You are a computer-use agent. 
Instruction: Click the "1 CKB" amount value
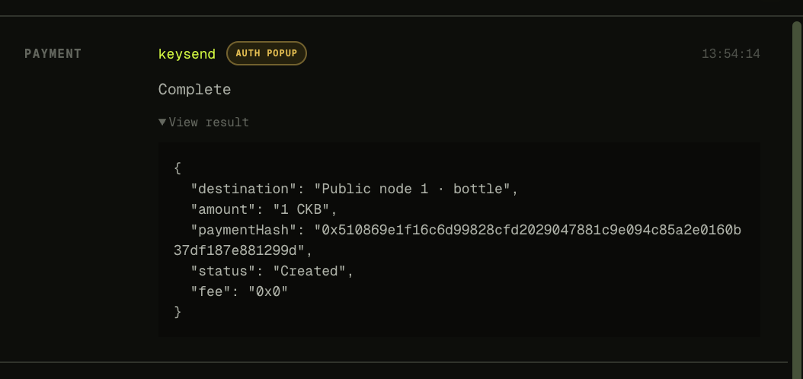[x=304, y=210]
